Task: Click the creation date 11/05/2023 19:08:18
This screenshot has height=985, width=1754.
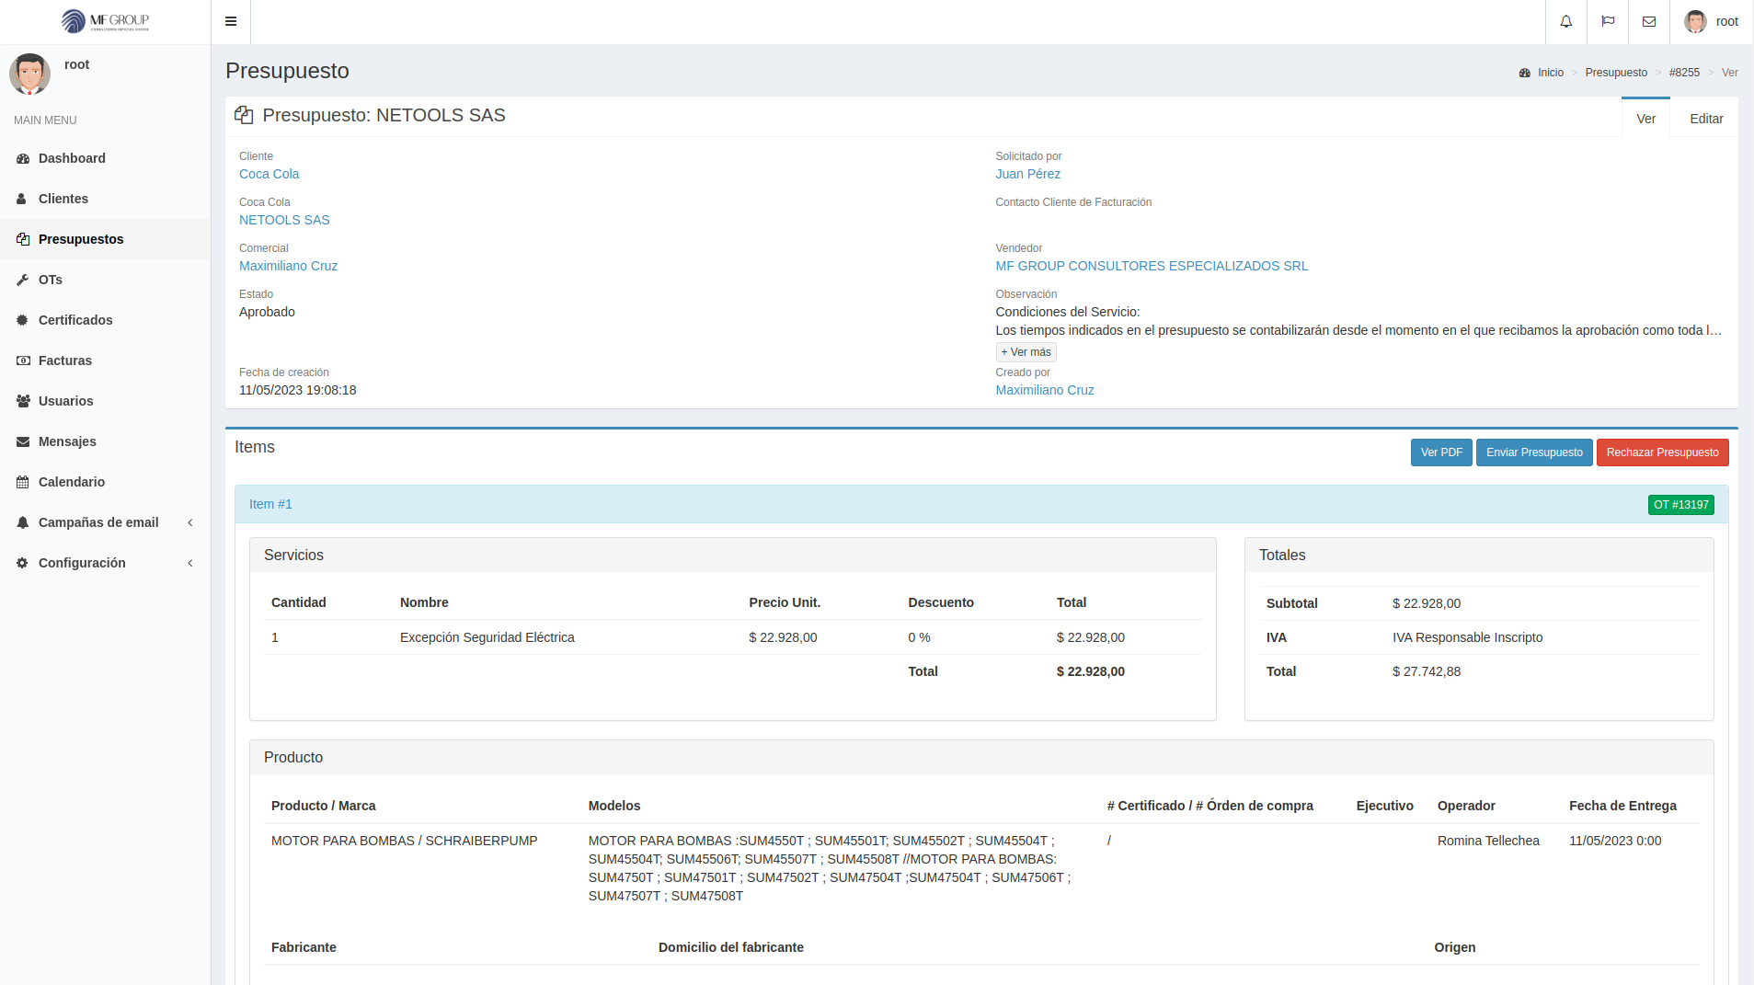Action: (297, 390)
